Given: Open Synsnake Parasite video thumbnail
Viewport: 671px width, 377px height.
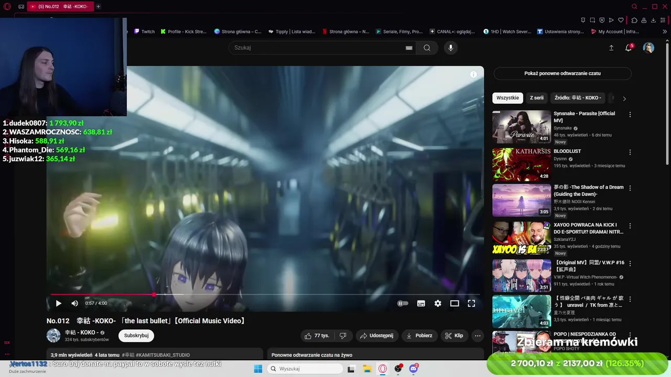Looking at the screenshot, I should pyautogui.click(x=522, y=127).
